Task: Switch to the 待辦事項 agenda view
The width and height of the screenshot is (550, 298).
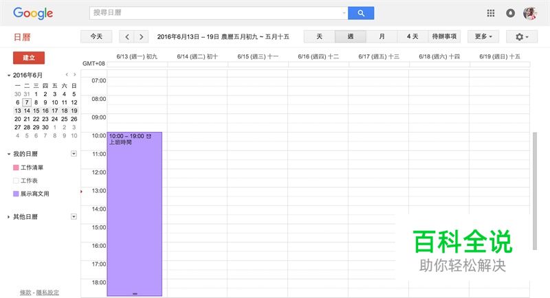Action: [x=444, y=37]
